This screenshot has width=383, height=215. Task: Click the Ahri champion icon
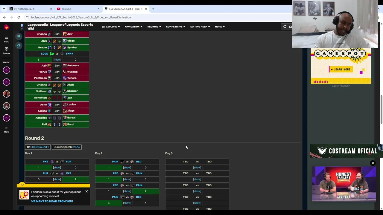49,41
